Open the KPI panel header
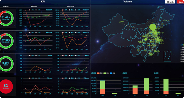This screenshot has height=98, width=184. coord(43,2)
